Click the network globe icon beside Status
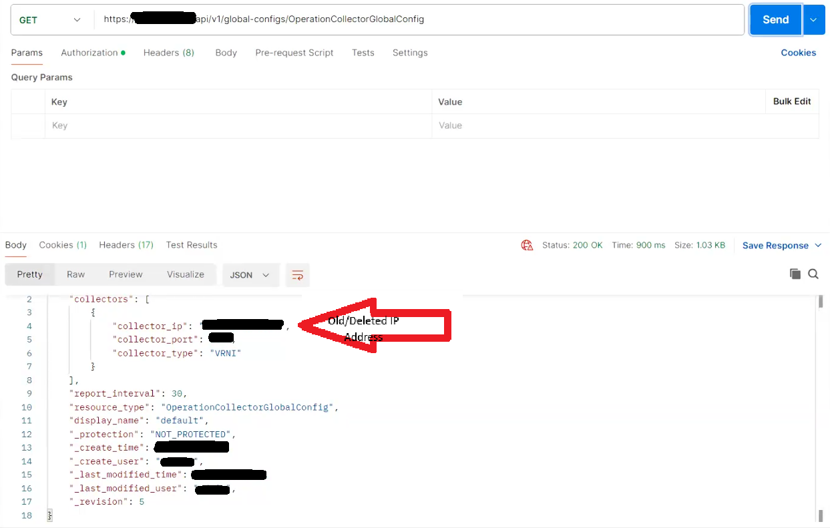830x528 pixels. (x=527, y=245)
